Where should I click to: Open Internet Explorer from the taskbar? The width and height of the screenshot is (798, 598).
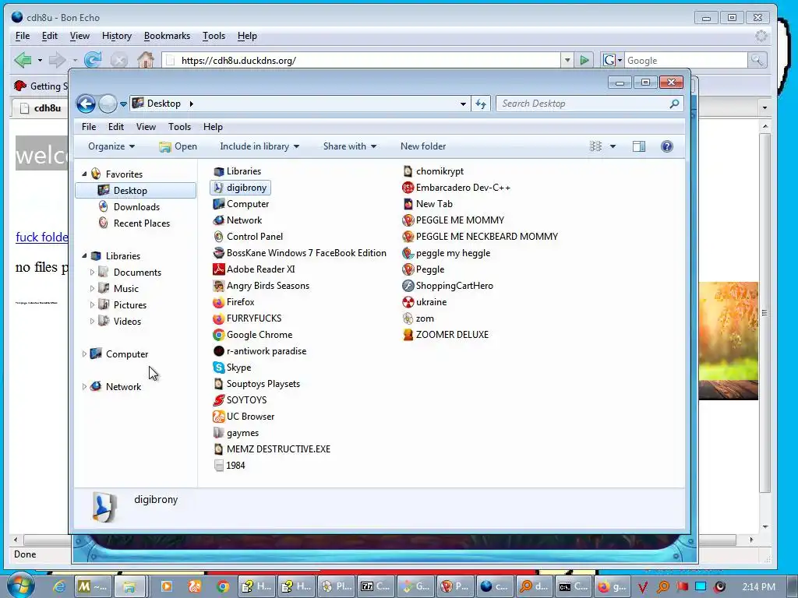(x=59, y=586)
